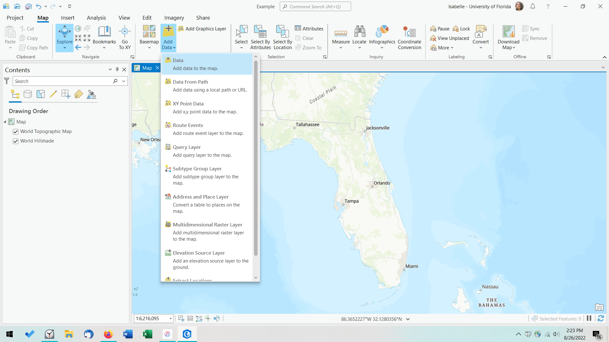Toggle Pause in the Labeling group
Screen dimensions: 609x342
tap(439, 28)
